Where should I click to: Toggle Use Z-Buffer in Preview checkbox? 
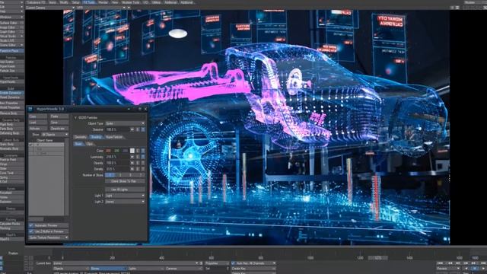point(31,231)
